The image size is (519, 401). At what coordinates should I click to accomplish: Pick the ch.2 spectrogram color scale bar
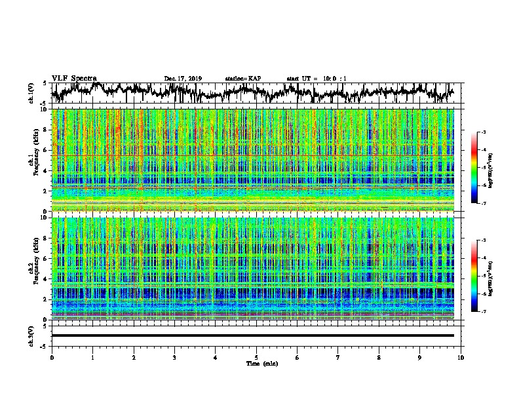click(474, 276)
